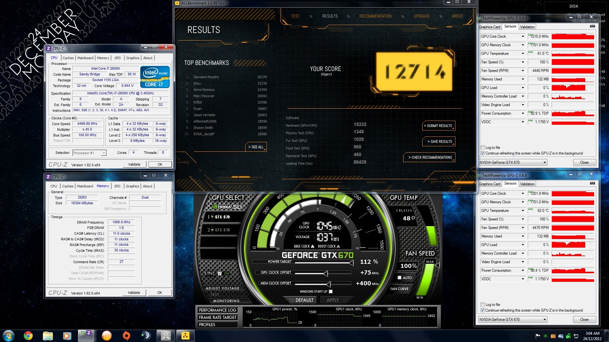Viewport: 609px width, 342px height.
Task: Click the network tray icon
Action: point(576,336)
